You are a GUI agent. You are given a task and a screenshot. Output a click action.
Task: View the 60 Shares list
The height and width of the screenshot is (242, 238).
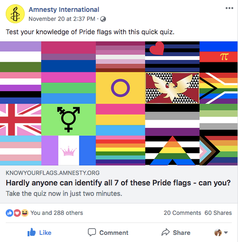218,213
